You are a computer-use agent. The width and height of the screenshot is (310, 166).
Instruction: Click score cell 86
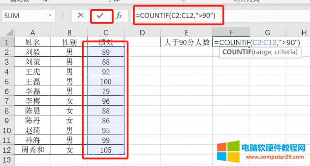click(x=106, y=121)
